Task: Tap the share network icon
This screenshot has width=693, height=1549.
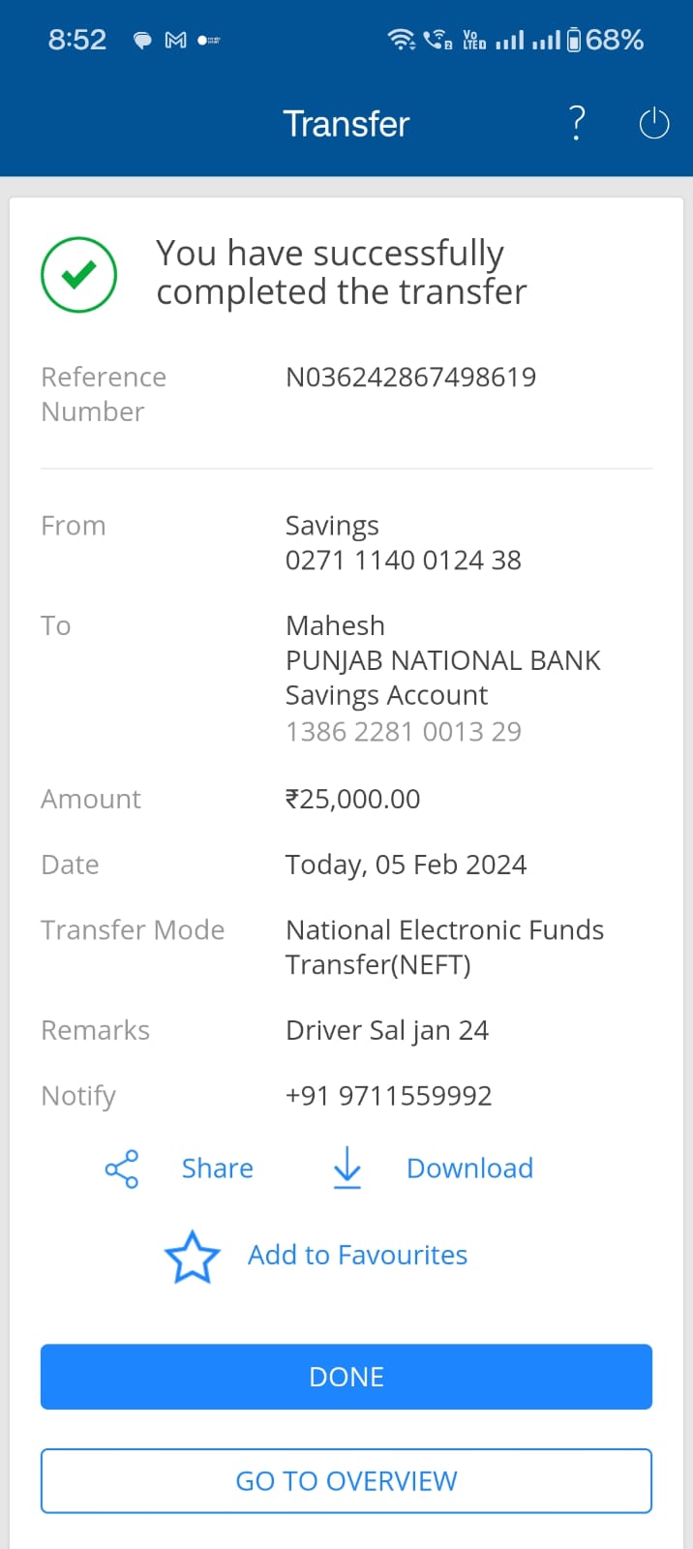Action: [x=122, y=1169]
